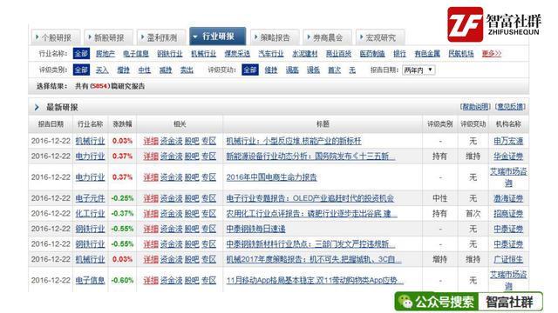Open the 新能源设备行业动态分析 report title
This screenshot has width=558, height=313.
[x=310, y=156]
